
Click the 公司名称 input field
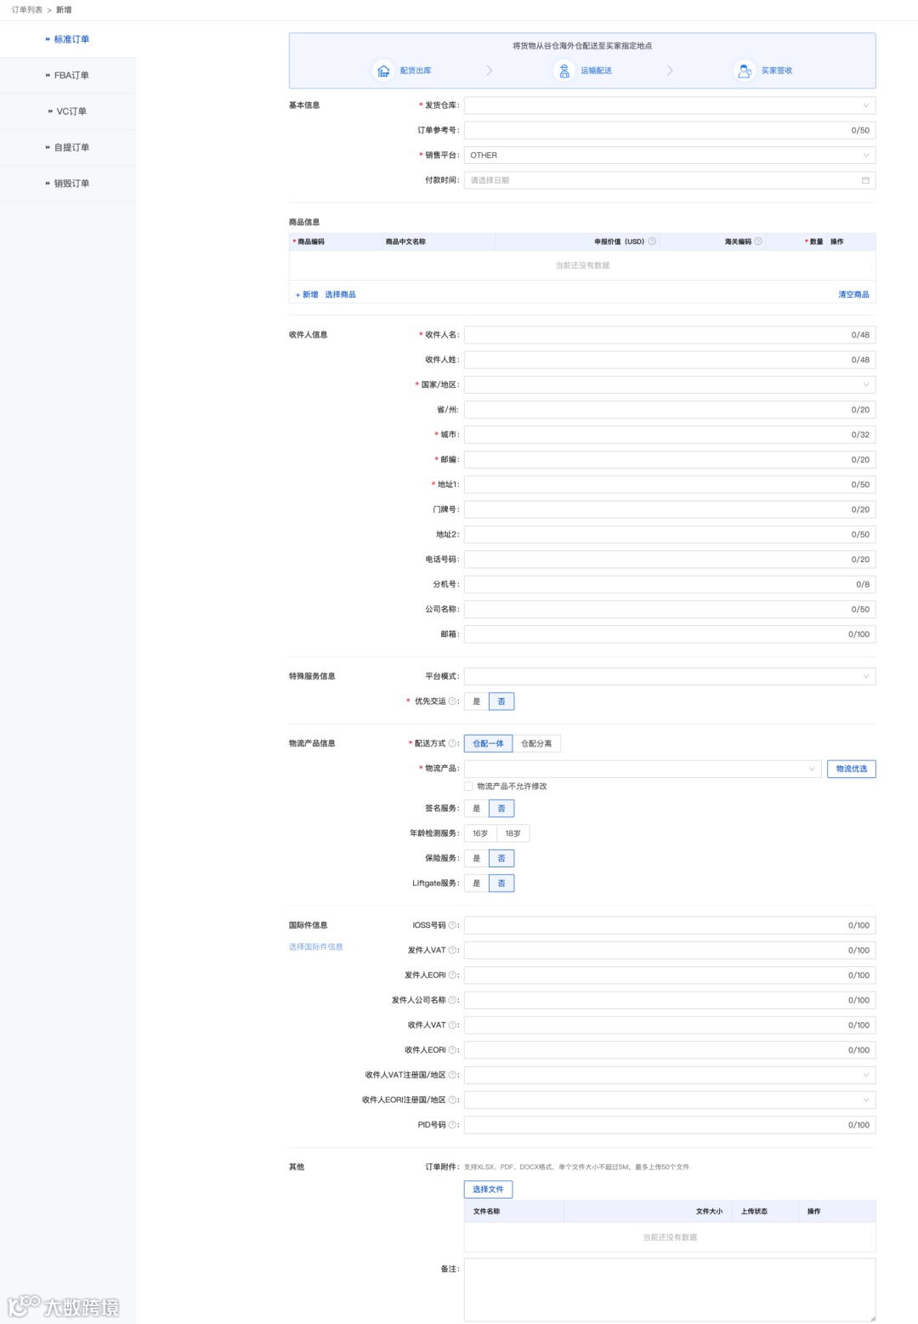(x=670, y=610)
